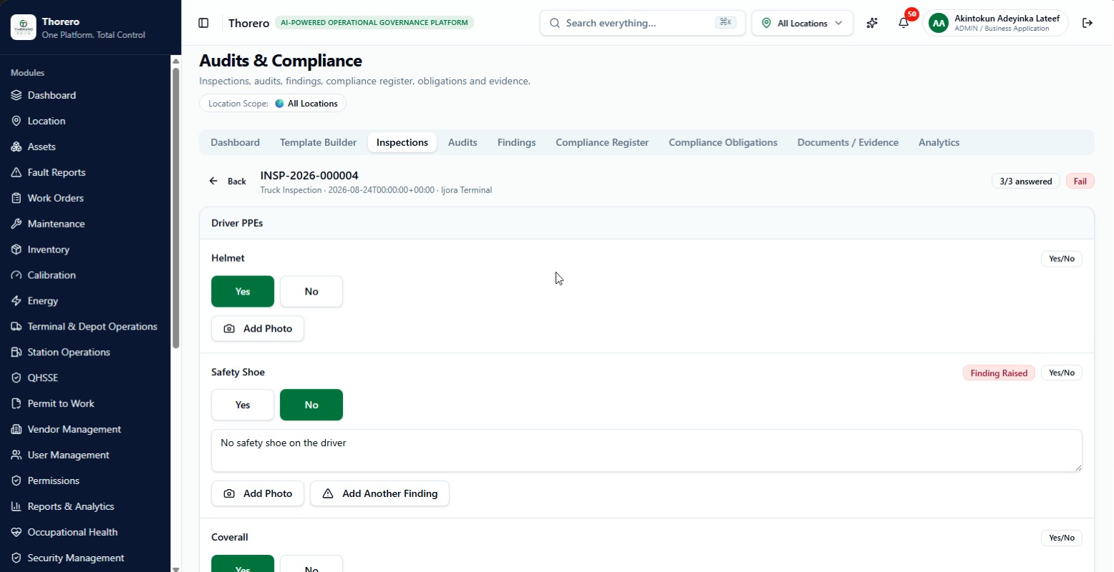Switch to the Analytics tab
1114x572 pixels.
tap(939, 142)
